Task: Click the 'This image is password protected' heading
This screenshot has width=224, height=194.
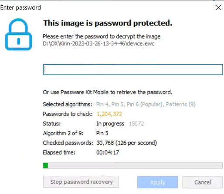Action: point(108,23)
